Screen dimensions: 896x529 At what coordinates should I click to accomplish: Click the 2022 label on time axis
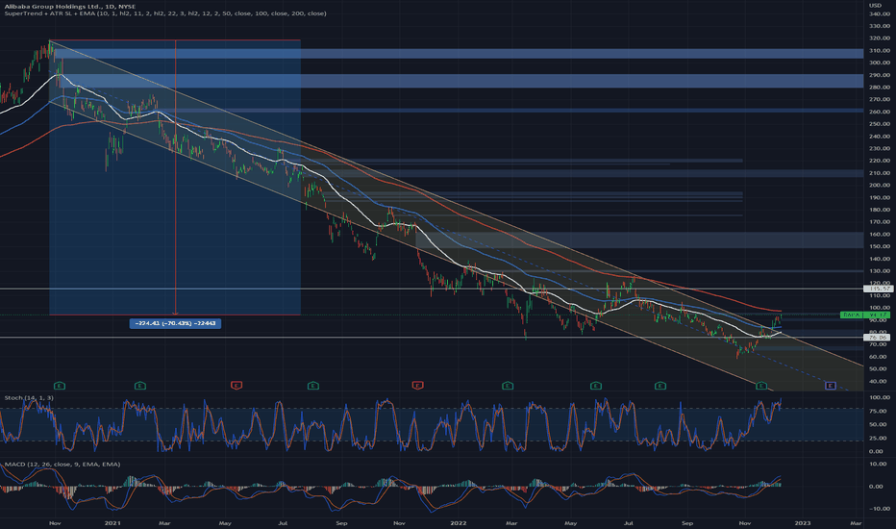(x=459, y=522)
